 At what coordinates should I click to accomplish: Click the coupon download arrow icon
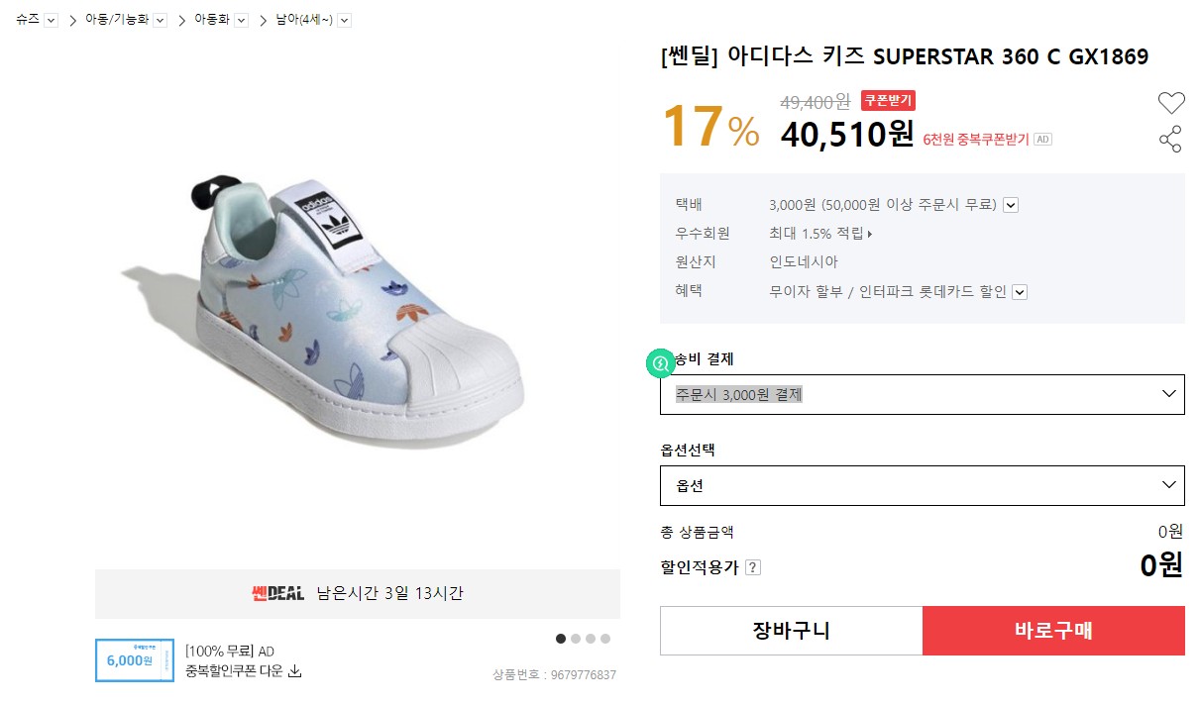click(294, 671)
